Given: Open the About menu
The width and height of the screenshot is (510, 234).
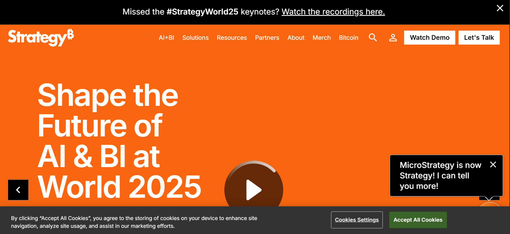Looking at the screenshot, I should point(296,38).
